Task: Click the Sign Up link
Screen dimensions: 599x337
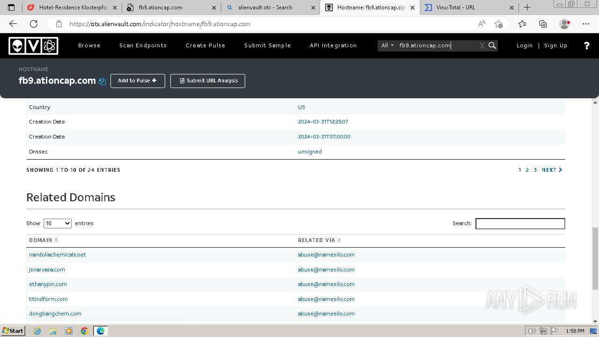Action: pyautogui.click(x=556, y=45)
